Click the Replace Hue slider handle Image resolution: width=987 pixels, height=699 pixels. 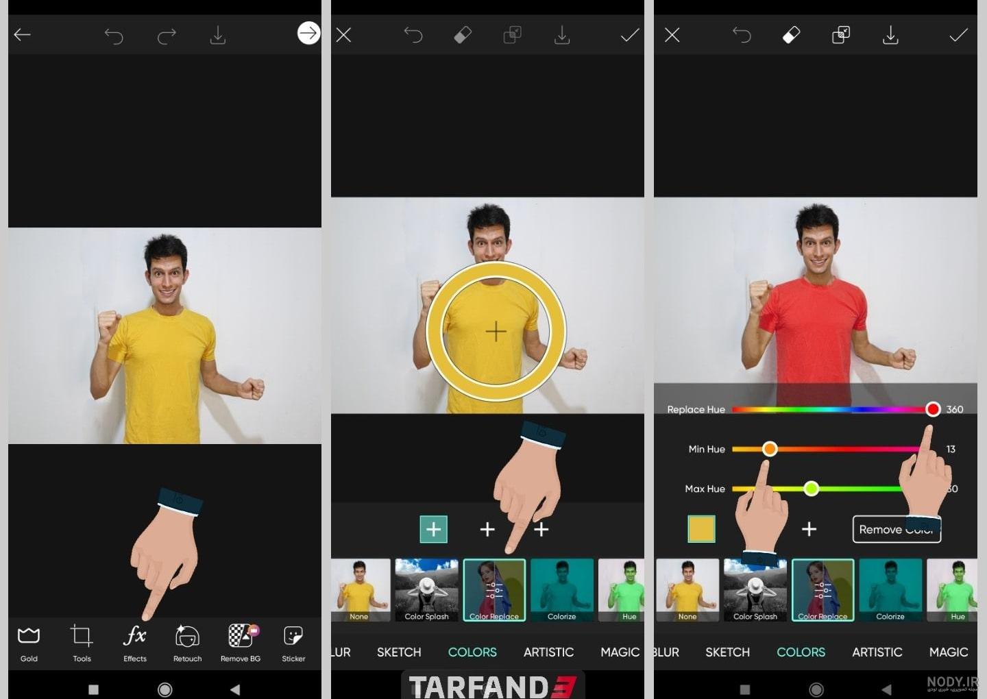[x=933, y=409]
